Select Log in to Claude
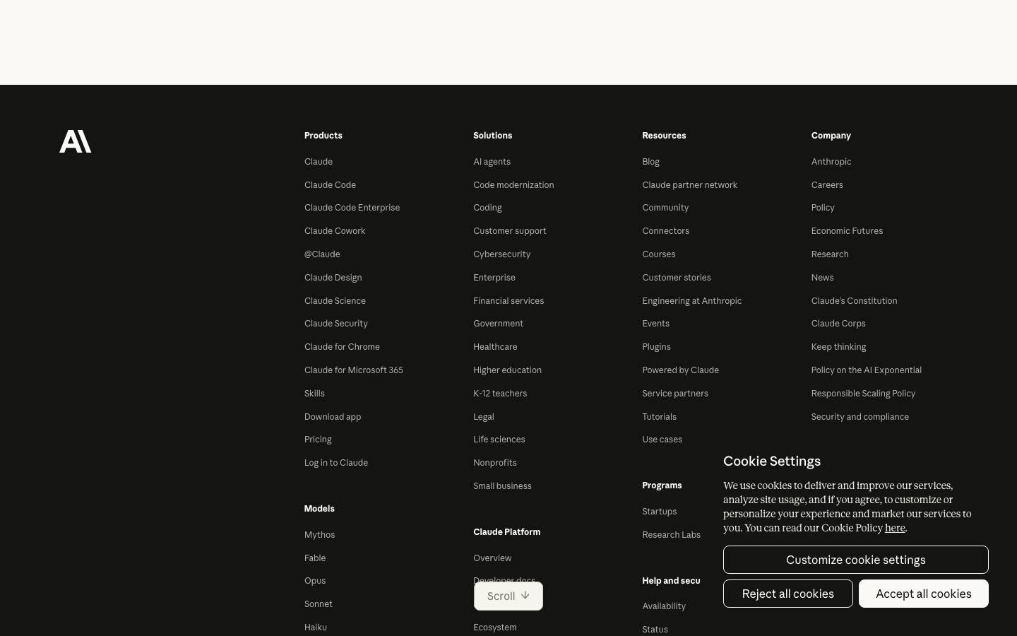Viewport: 1017px width, 636px height. [336, 462]
